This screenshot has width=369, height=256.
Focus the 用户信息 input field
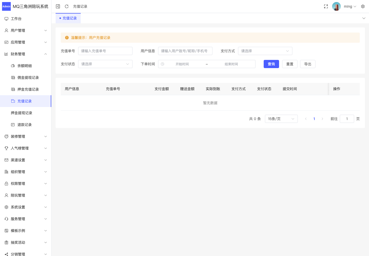pyautogui.click(x=185, y=51)
